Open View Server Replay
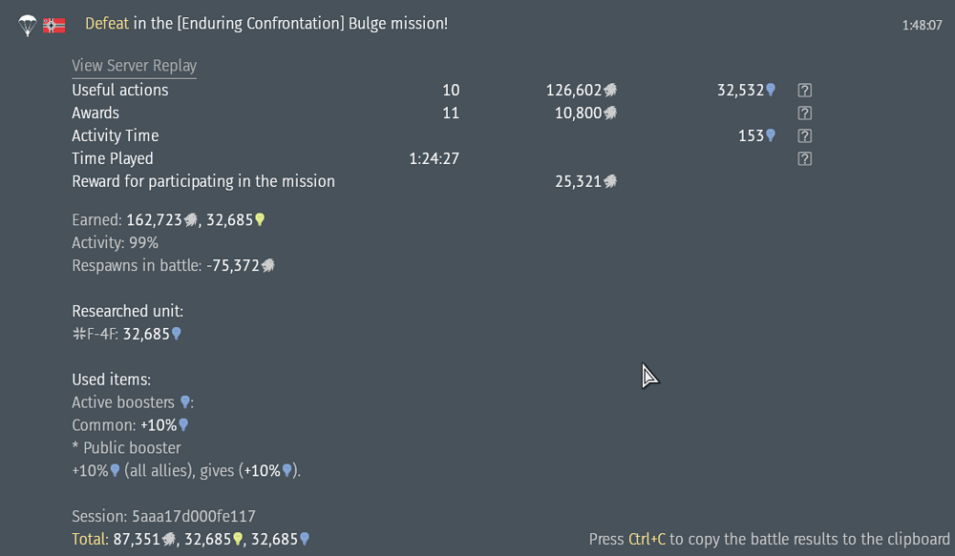 134,66
